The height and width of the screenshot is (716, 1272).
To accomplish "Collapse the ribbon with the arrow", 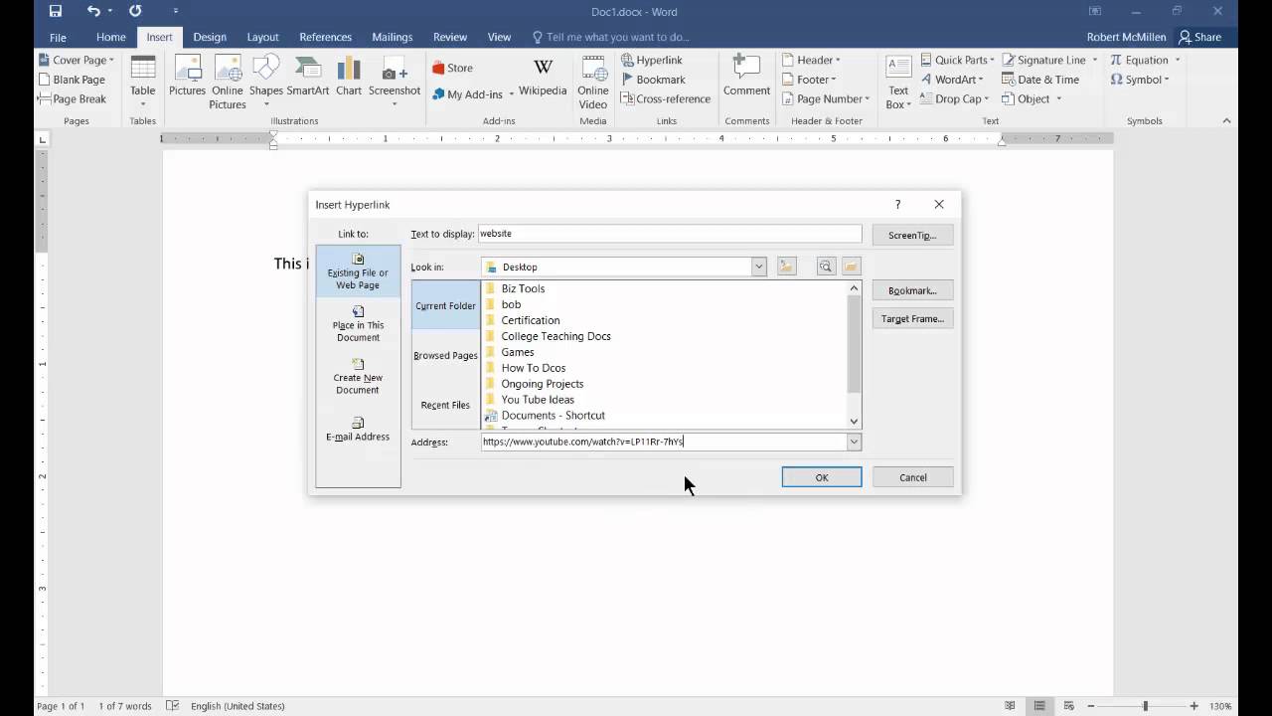I will click(1226, 121).
